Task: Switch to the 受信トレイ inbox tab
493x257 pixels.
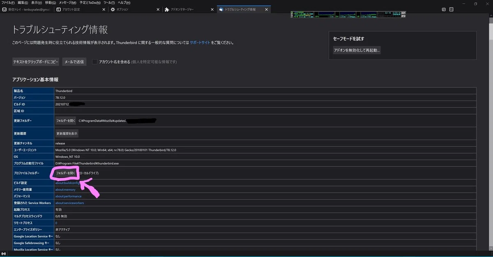Action: (x=26, y=9)
